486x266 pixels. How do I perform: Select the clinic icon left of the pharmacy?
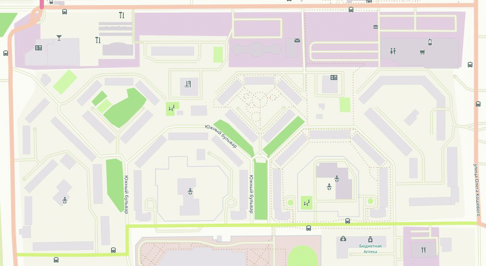coord(343,239)
